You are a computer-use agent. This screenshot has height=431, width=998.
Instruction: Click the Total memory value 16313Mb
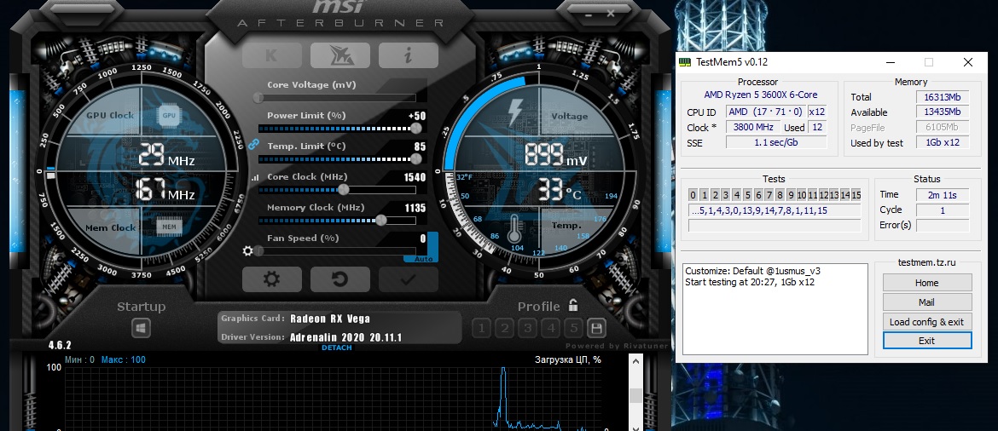click(943, 97)
